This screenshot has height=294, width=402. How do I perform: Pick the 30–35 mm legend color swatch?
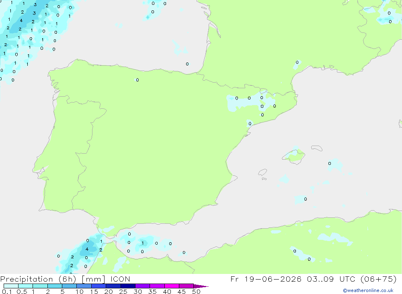[143, 286]
